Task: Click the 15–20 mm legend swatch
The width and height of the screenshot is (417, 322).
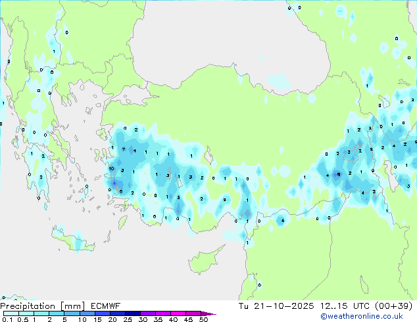Action: tap(103, 313)
